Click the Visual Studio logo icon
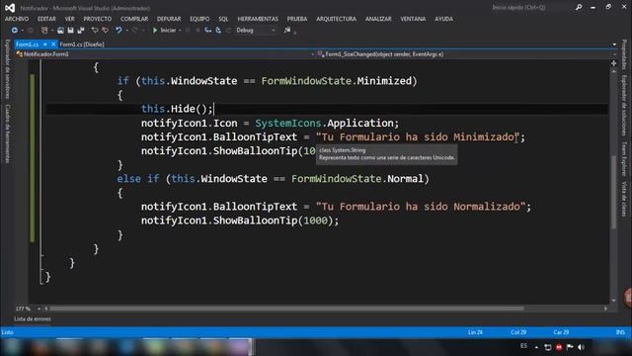The width and height of the screenshot is (632, 356). 10,8
